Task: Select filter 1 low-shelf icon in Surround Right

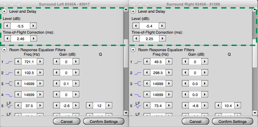Action: pyautogui.click(x=138, y=62)
